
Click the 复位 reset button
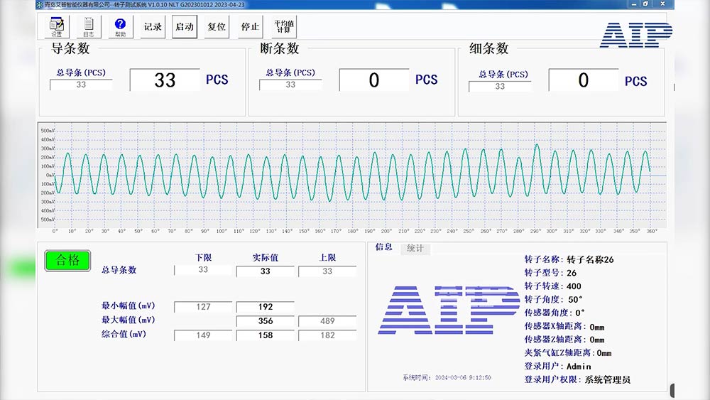click(217, 27)
